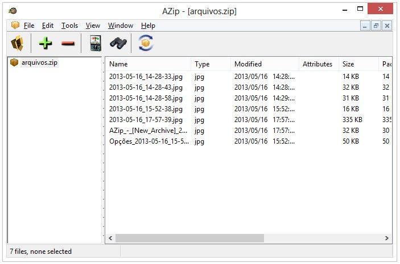
Task: Open the Edit menu
Action: (48, 26)
